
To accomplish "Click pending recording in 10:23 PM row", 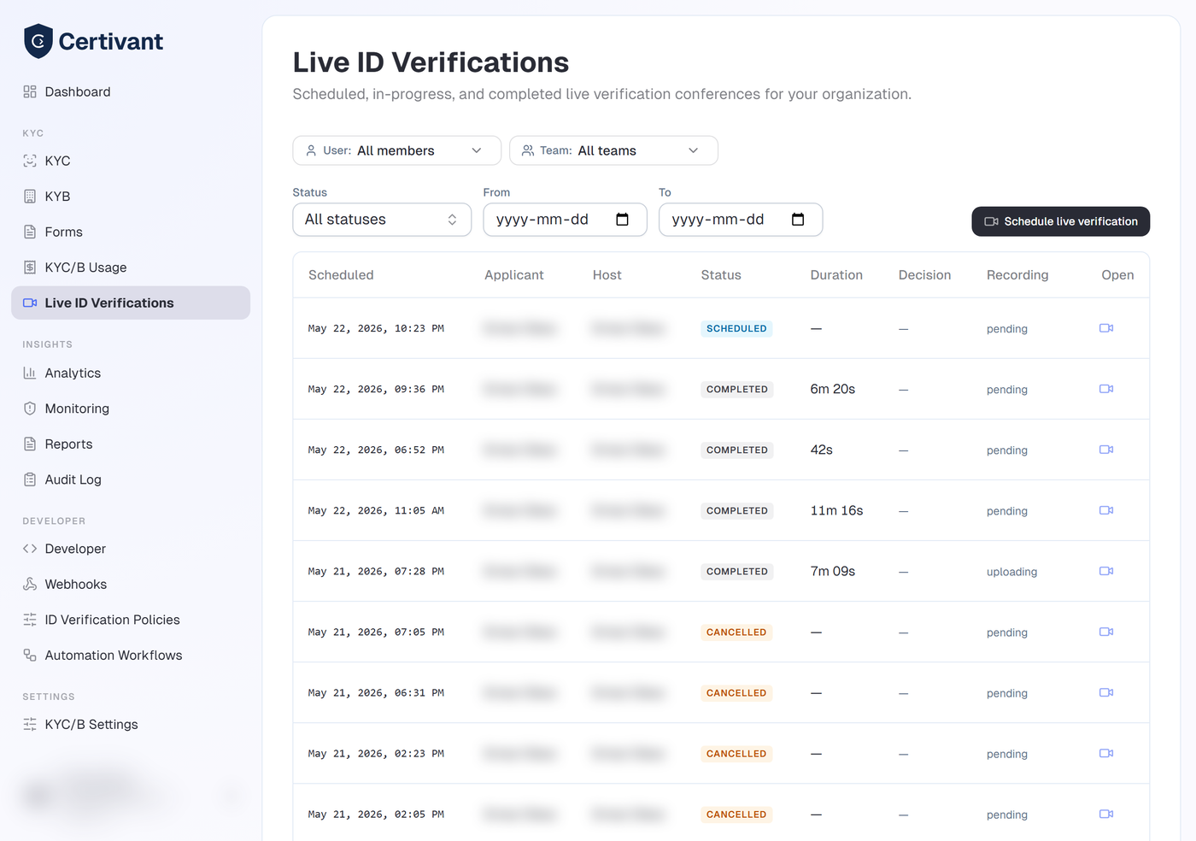I will point(1007,329).
